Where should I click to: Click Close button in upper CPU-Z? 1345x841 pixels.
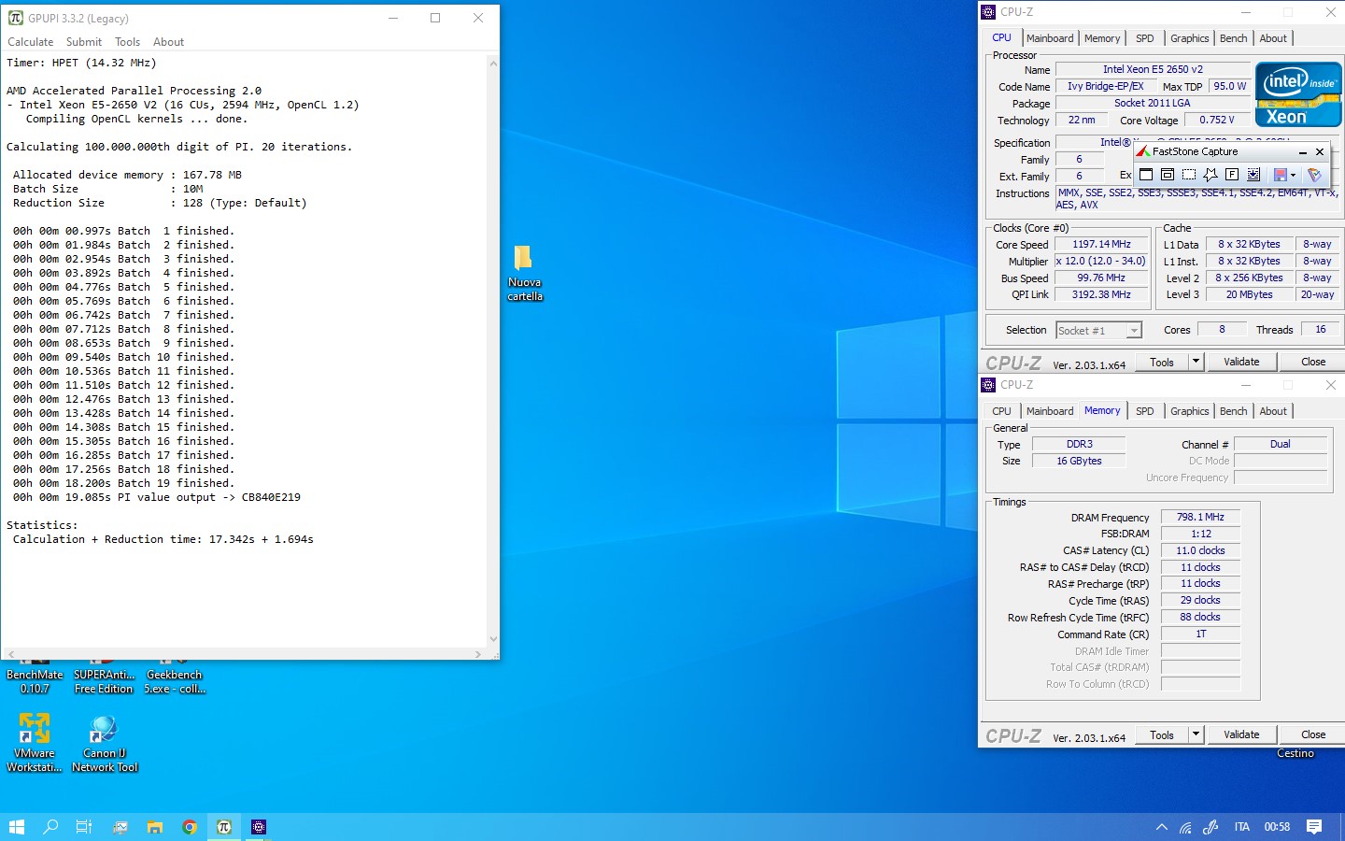[x=1313, y=362]
